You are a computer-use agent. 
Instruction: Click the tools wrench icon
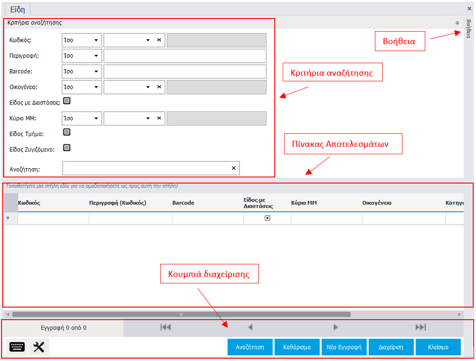tap(39, 347)
